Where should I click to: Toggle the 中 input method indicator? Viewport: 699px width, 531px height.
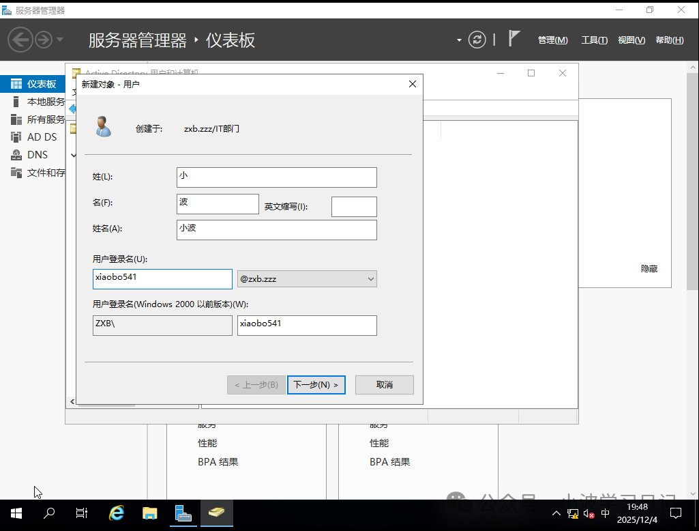coord(606,513)
